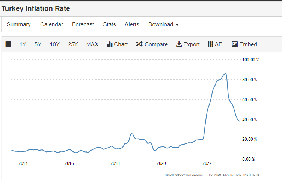The width and height of the screenshot is (282, 180).
Task: Select the 5Y time range
Action: tap(38, 44)
